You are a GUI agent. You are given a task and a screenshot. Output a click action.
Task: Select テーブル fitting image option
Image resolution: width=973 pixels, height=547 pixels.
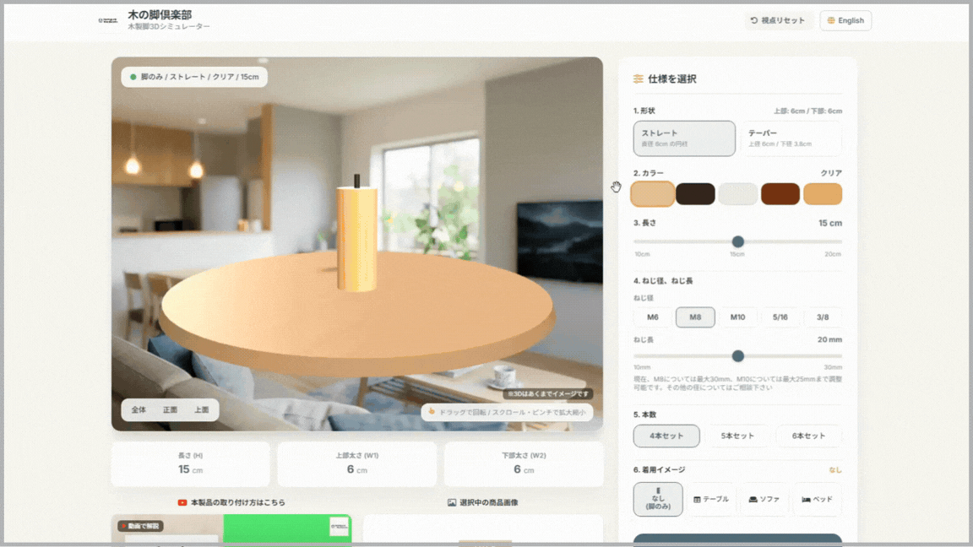[711, 499]
